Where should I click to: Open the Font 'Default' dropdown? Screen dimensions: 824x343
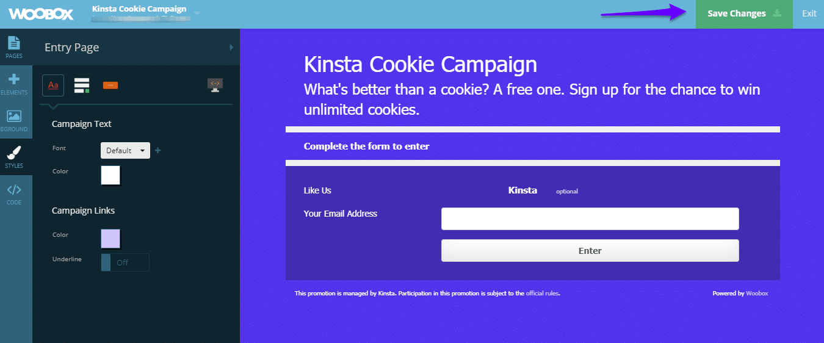click(x=125, y=151)
